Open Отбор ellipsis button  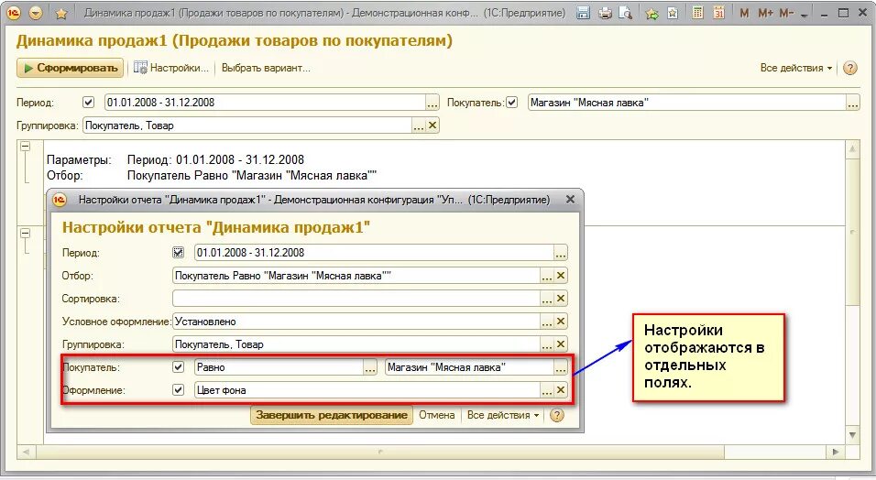[547, 276]
